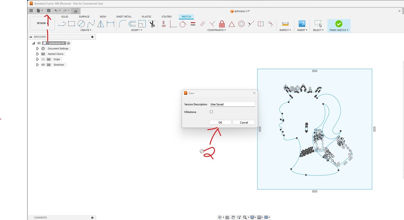
Task: Switch to the SOLID ribbon tab
Action: coord(65,17)
